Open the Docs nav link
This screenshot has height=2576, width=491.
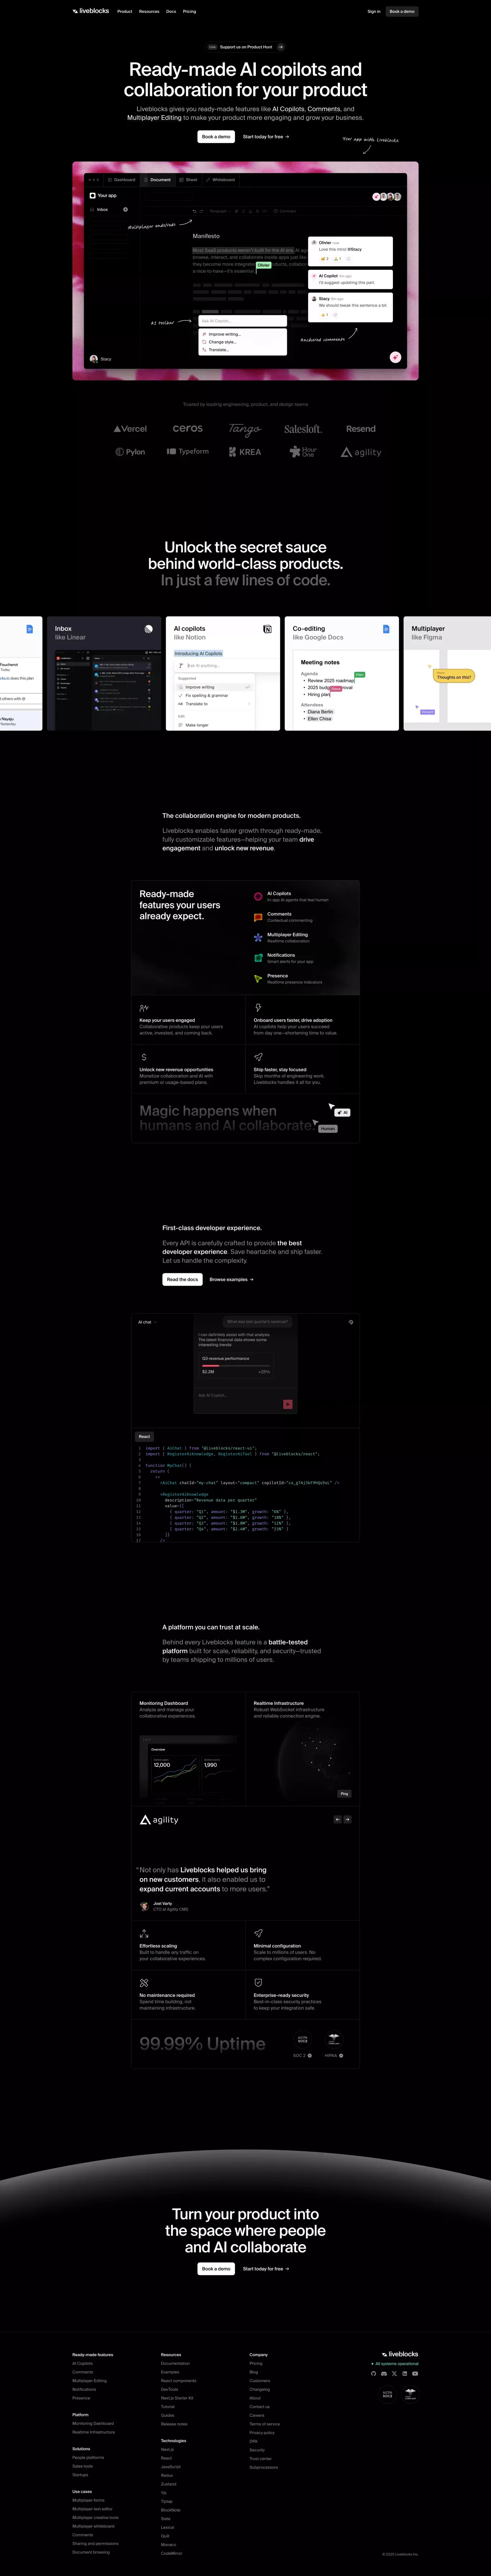point(171,11)
